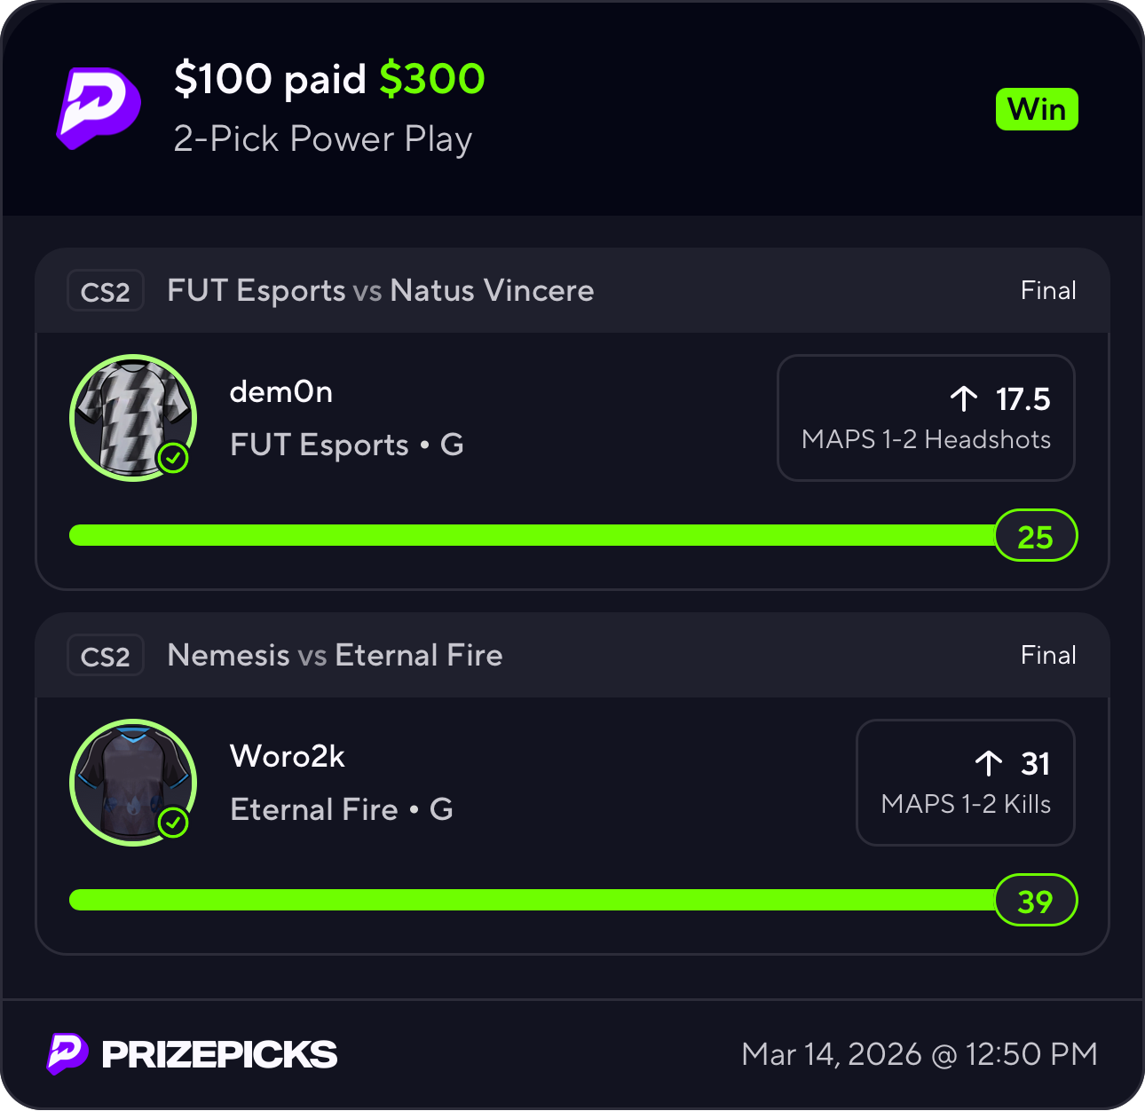Click the green Win badge
The image size is (1145, 1111).
pos(1037,110)
